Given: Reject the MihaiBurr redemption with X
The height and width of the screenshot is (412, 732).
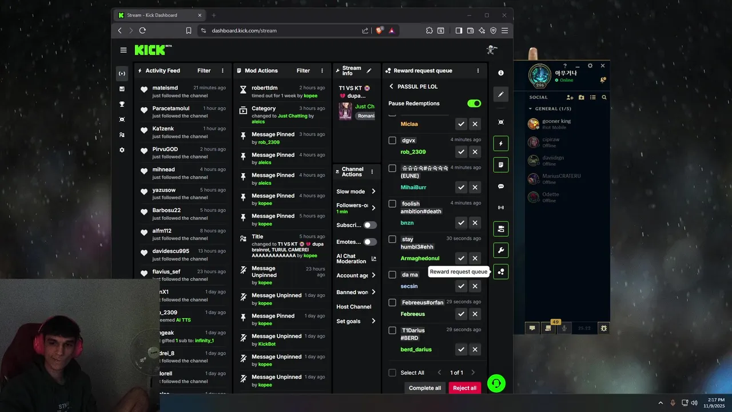Looking at the screenshot, I should pos(475,187).
